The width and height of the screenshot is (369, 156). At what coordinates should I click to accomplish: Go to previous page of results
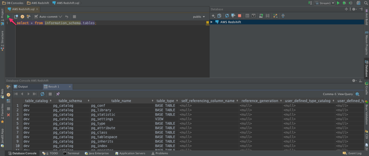coord(22,94)
